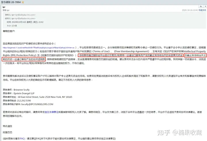Open the largemail.r1.rpost.net court order link
This screenshot has height=141, width=207.
(x=39, y=48)
